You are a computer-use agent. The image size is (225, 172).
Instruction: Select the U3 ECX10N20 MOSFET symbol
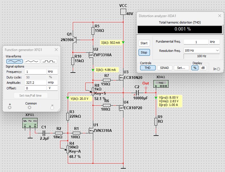[x=121, y=78]
